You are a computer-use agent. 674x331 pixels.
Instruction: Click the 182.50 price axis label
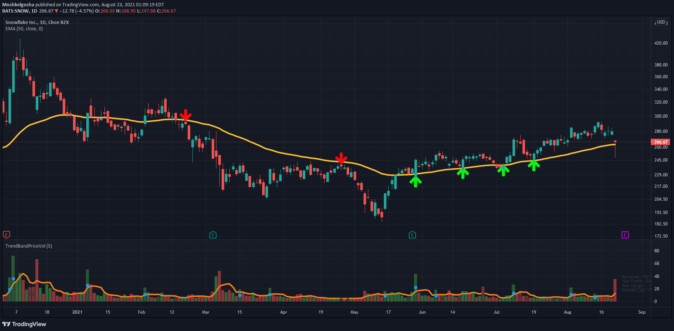[x=661, y=224]
